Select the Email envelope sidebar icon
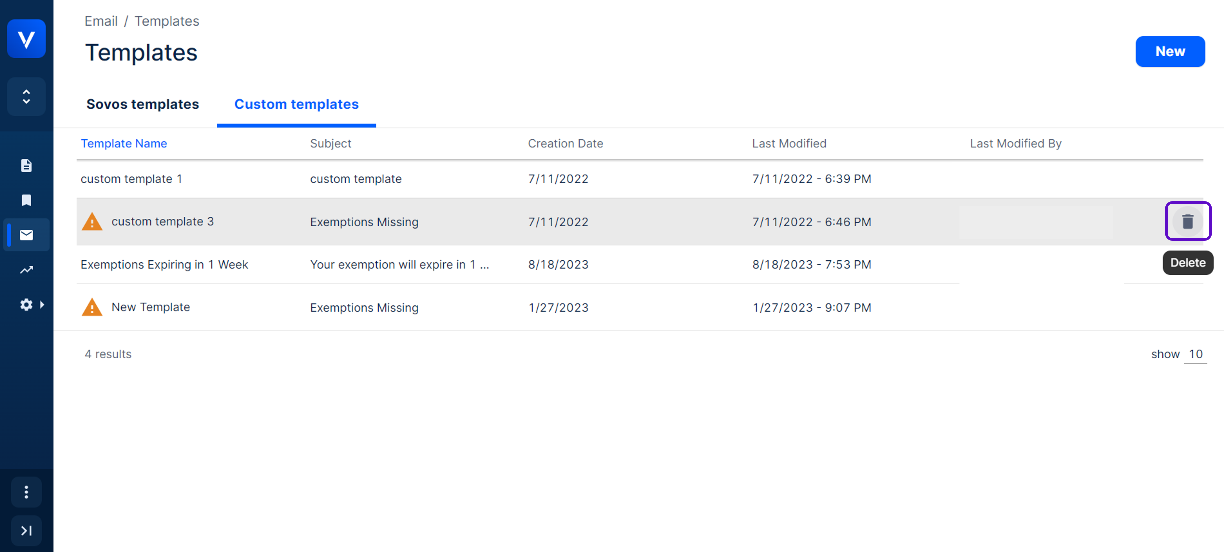Viewport: 1224px width, 552px height. coord(26,235)
